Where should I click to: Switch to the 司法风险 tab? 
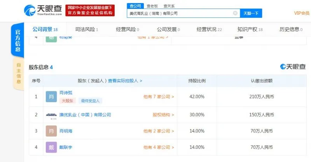(x=86, y=30)
